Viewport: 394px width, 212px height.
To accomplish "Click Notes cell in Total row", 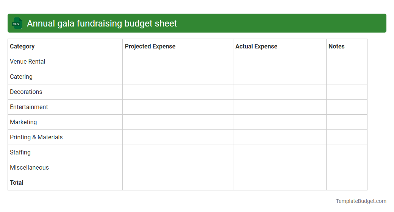I will tap(347, 182).
